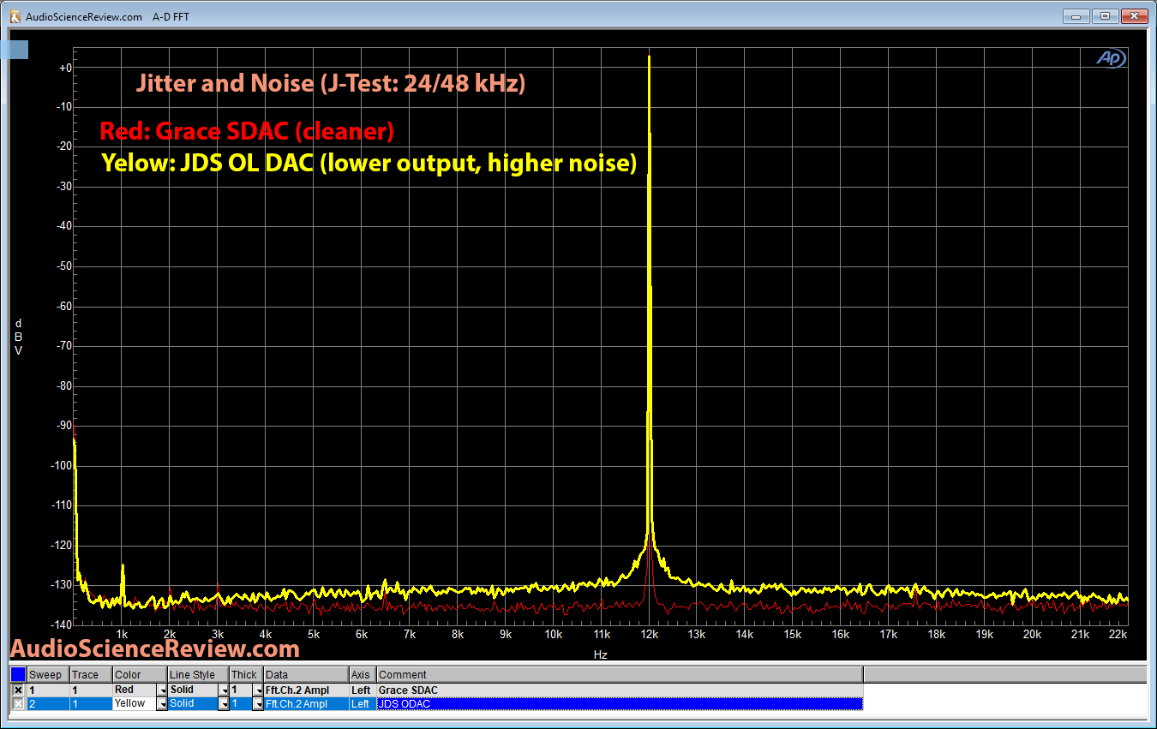Click the 1k frequency axis label

point(122,635)
